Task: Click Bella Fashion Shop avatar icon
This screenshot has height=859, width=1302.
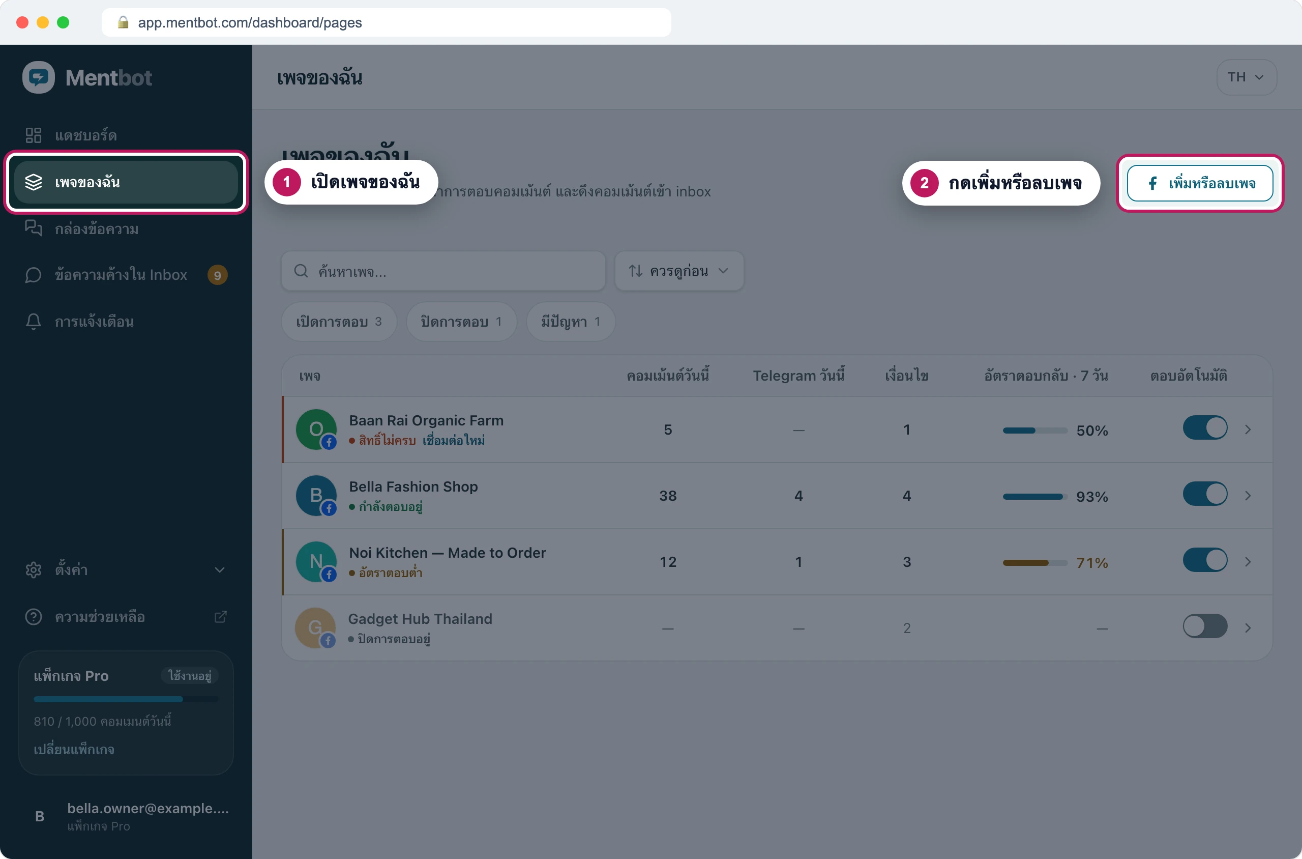Action: pyautogui.click(x=316, y=495)
